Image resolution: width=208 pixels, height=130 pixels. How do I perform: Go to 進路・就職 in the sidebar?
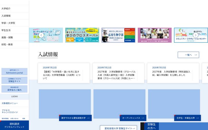[14, 37]
